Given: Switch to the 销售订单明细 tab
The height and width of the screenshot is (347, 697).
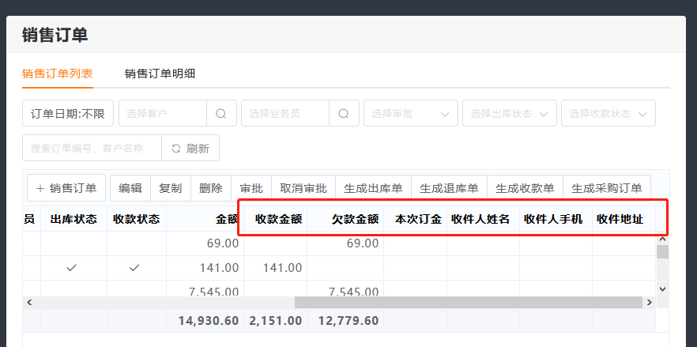Looking at the screenshot, I should click(x=160, y=74).
